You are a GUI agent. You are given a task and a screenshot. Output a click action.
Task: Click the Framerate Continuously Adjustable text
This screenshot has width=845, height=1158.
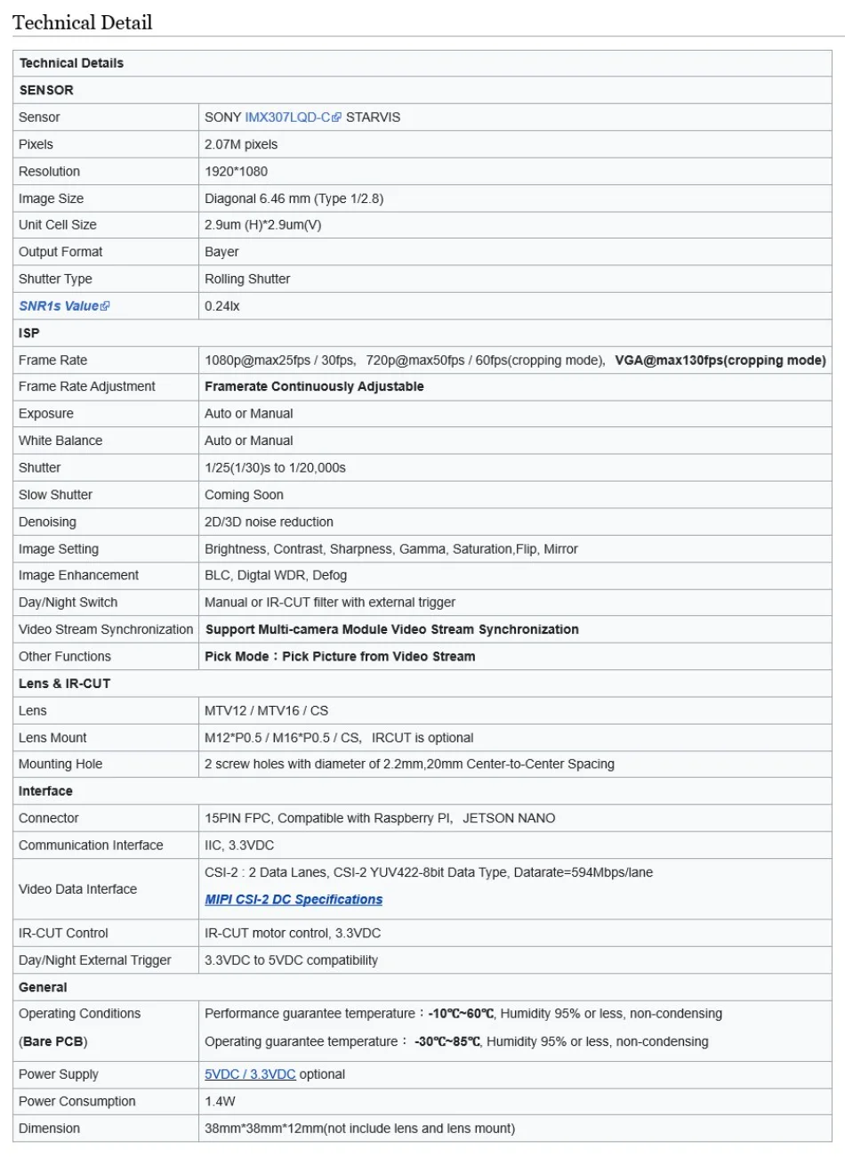[314, 386]
